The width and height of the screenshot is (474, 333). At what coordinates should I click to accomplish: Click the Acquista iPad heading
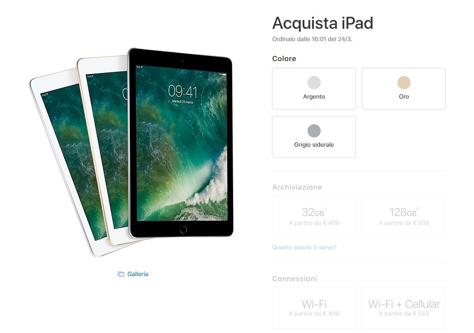322,23
